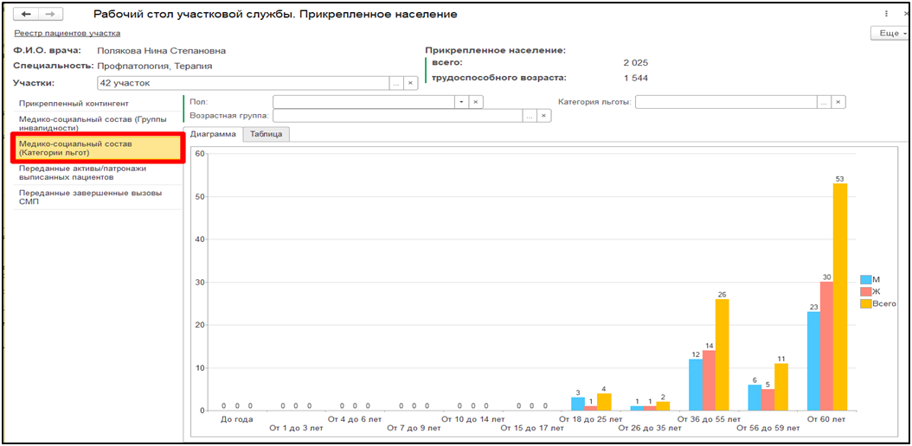Image resolution: width=912 pixels, height=446 pixels.
Task: Click into the Категория льготы input field
Action: point(725,102)
